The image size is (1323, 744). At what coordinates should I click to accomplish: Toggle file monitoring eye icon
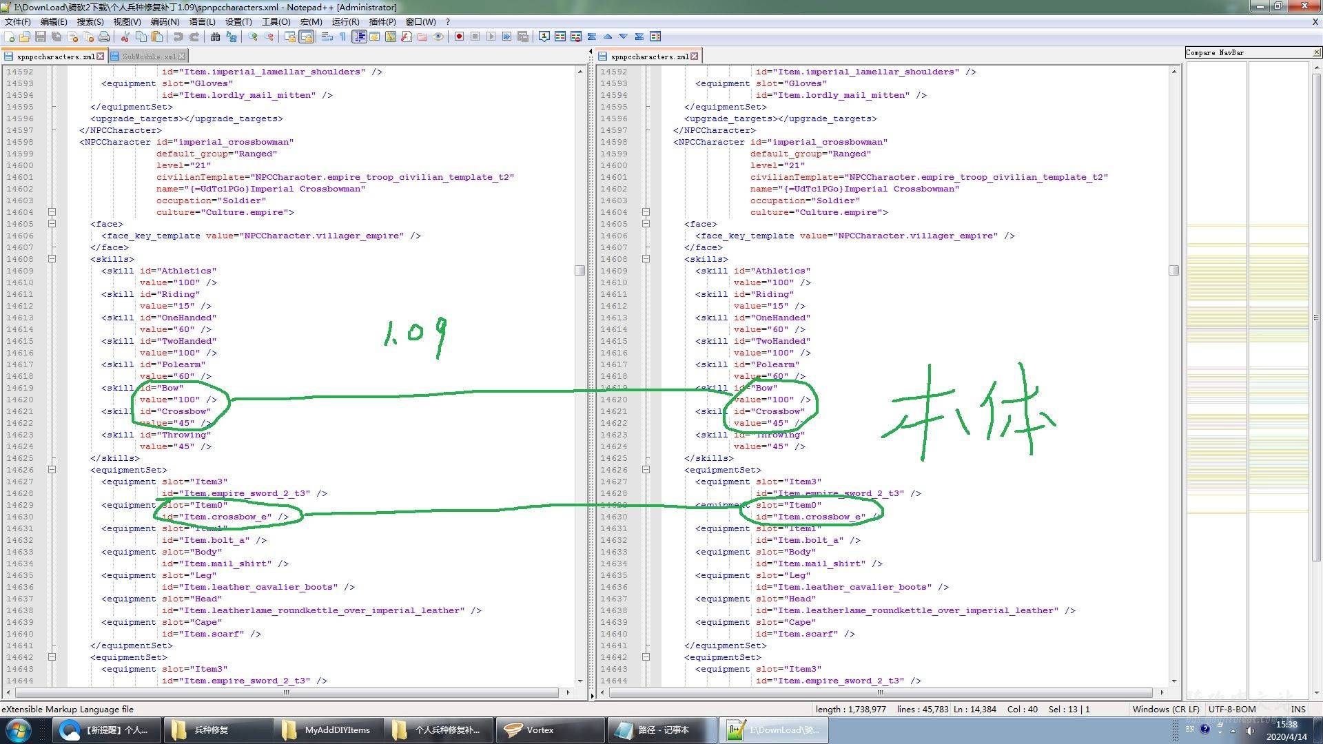438,37
